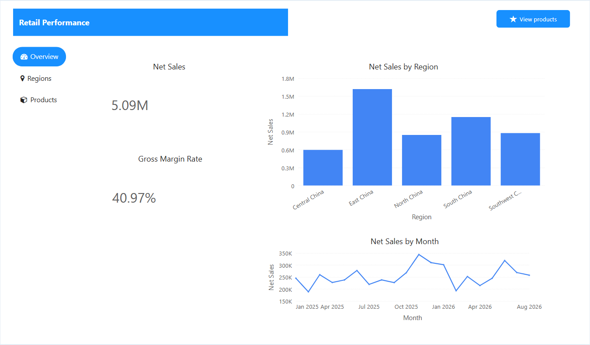Screen dimensions: 590x345
Task: Click the Region x-axis title
Action: pos(422,217)
